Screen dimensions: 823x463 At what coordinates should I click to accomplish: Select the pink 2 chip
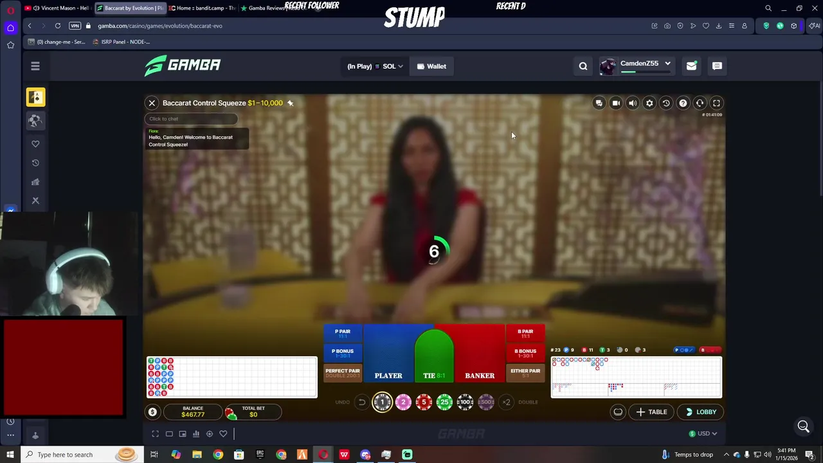click(x=403, y=403)
